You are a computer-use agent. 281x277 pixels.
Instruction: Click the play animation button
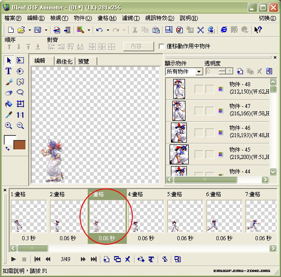tap(14, 259)
